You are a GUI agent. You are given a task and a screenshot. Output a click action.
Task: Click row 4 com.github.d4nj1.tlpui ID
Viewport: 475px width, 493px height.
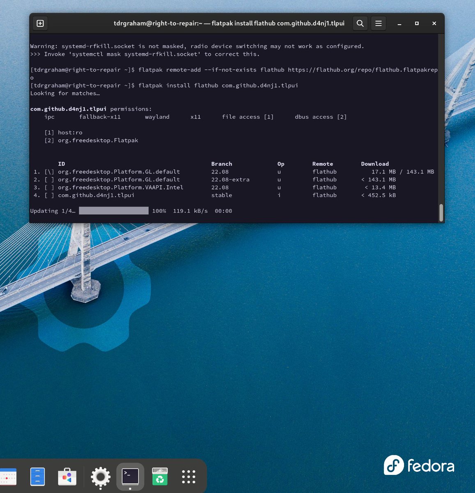click(x=96, y=195)
